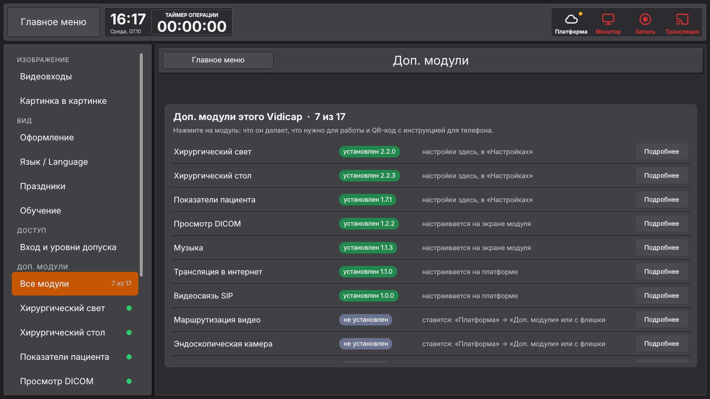Open Просмотр DICOM in sidebar
Screen dimensions: 710x399
[x=75, y=381]
